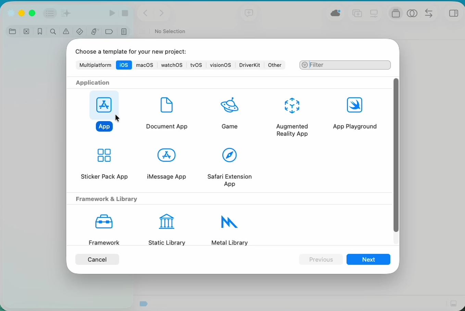Choose the Static Library template
Image resolution: width=465 pixels, height=311 pixels.
point(166,222)
